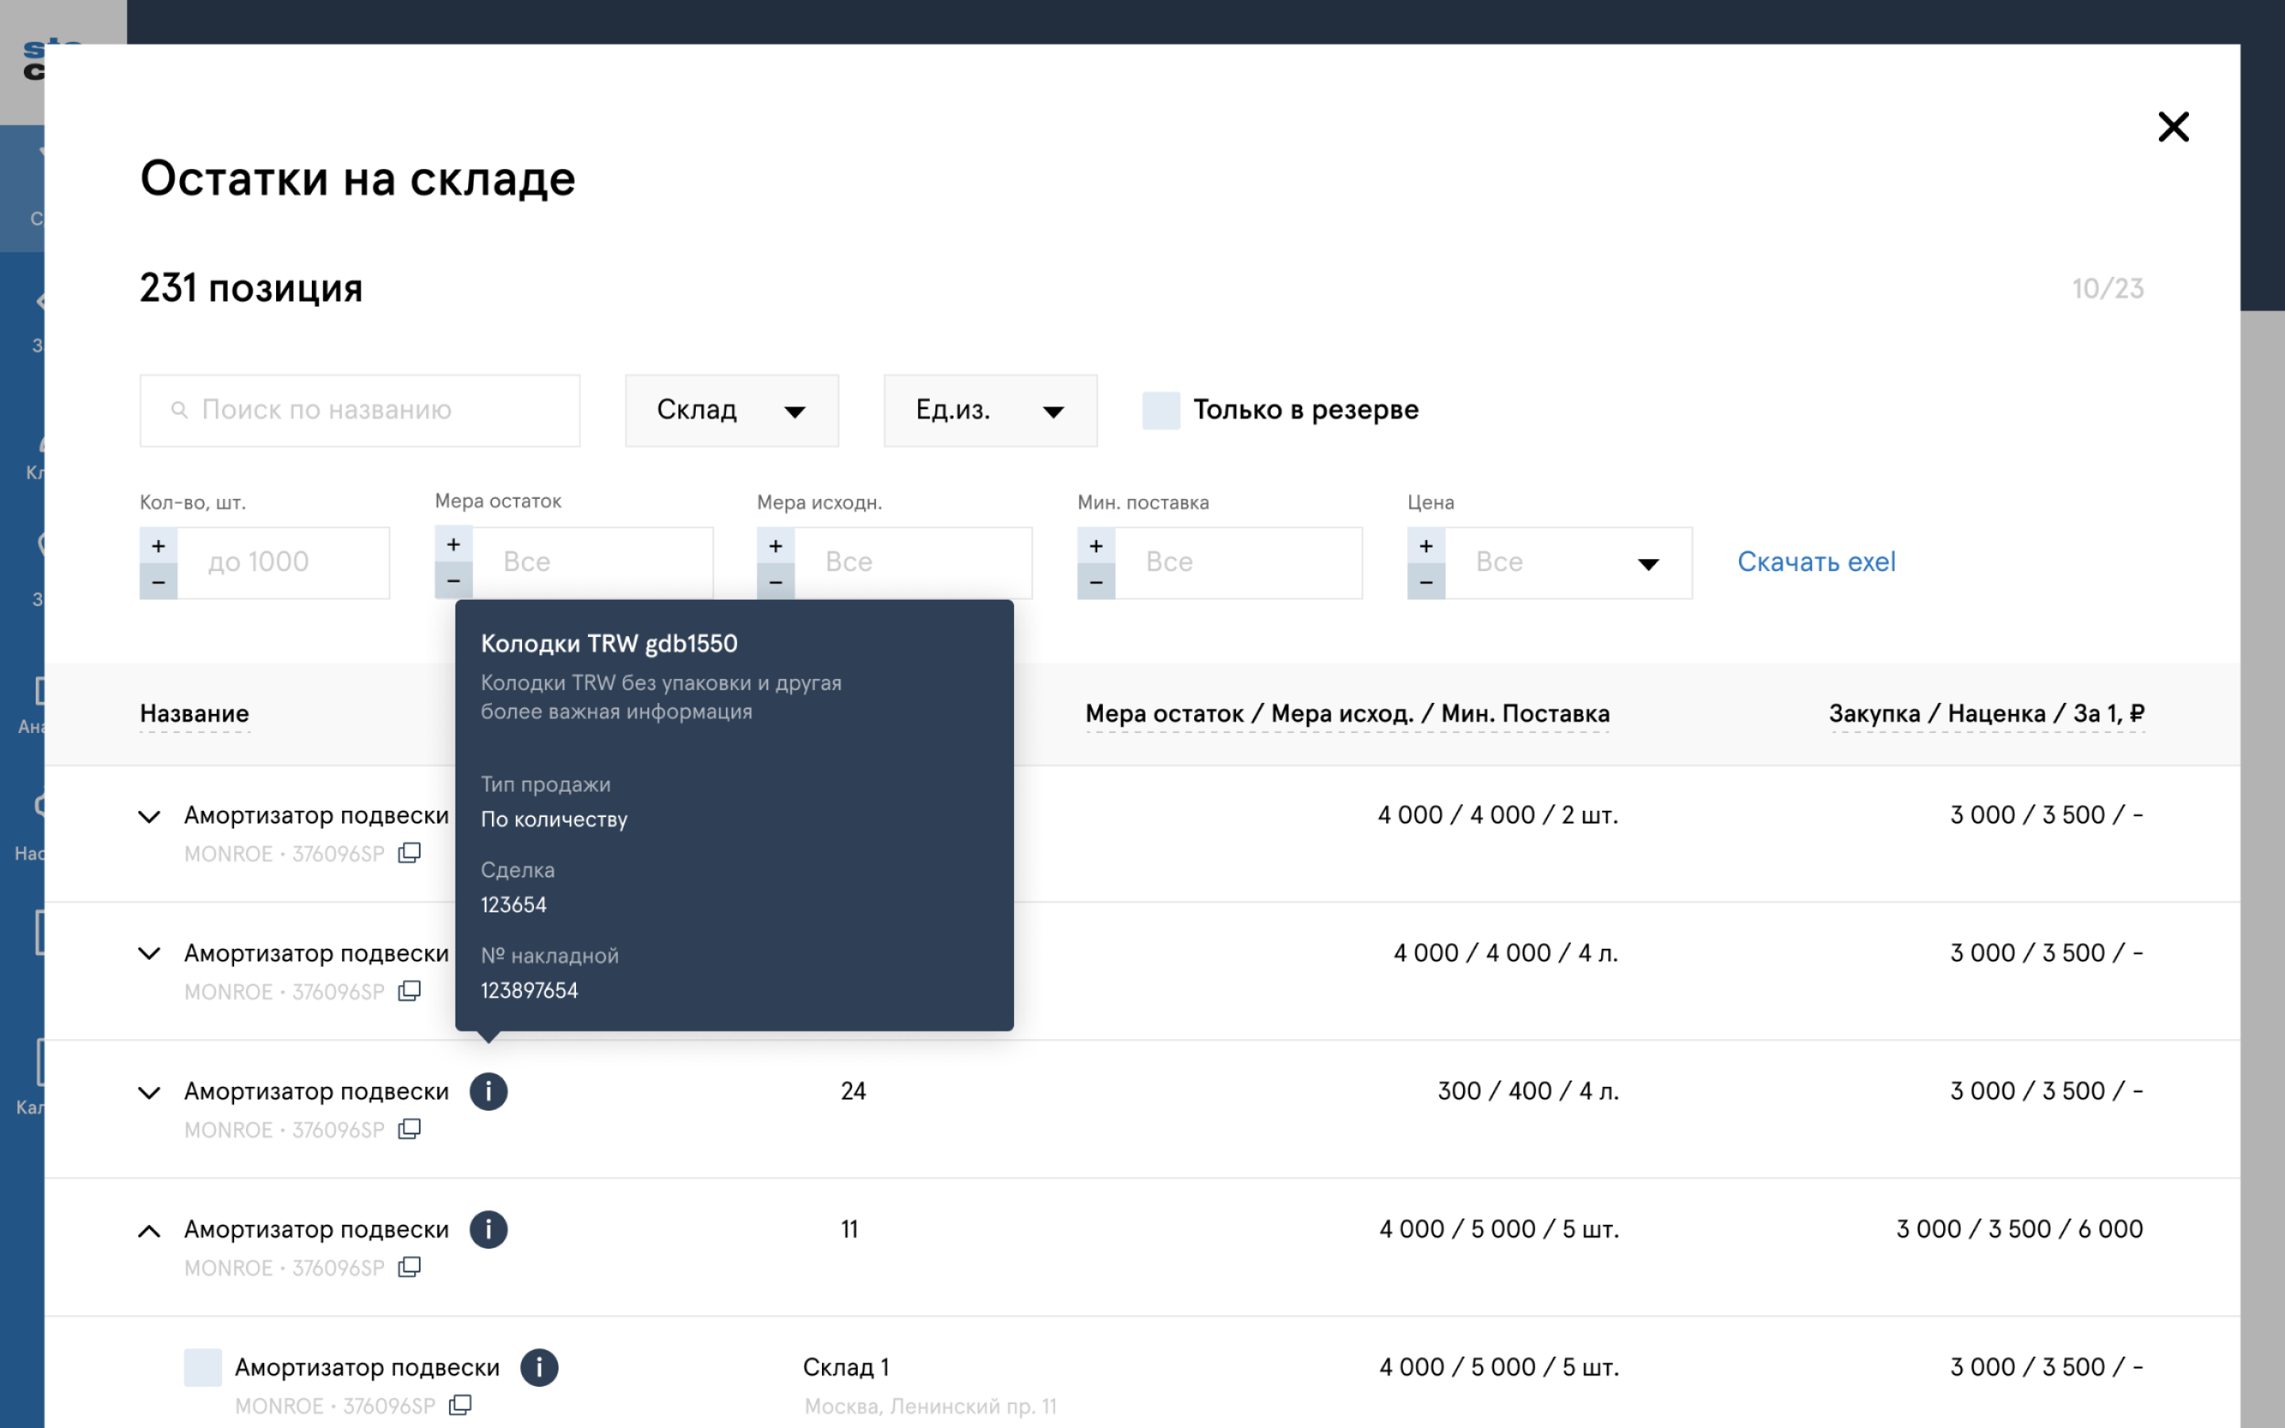The image size is (2285, 1428).
Task: Click the search field Поиск по названию
Action: click(359, 410)
